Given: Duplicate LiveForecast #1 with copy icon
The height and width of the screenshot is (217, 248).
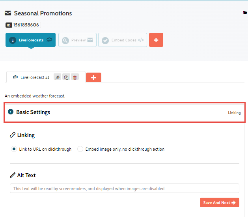Looking at the screenshot, I should (x=66, y=77).
